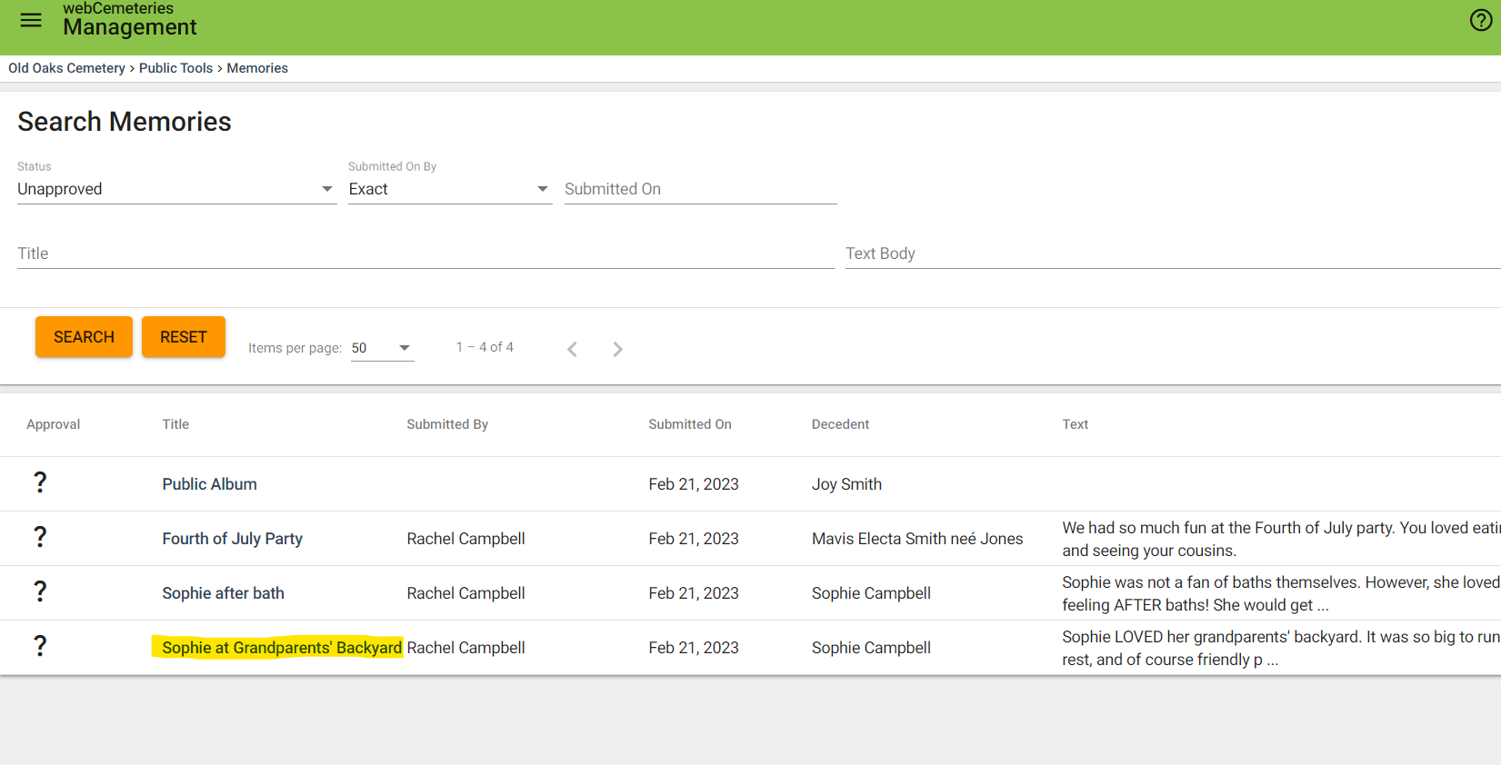1501x765 pixels.
Task: Click the Submitted On date field
Action: pyautogui.click(x=700, y=189)
